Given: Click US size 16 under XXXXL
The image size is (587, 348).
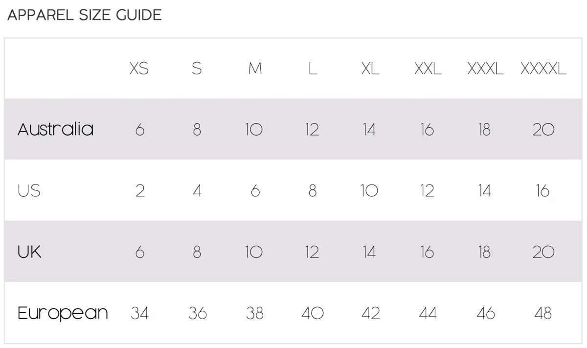Looking at the screenshot, I should pos(543,191).
